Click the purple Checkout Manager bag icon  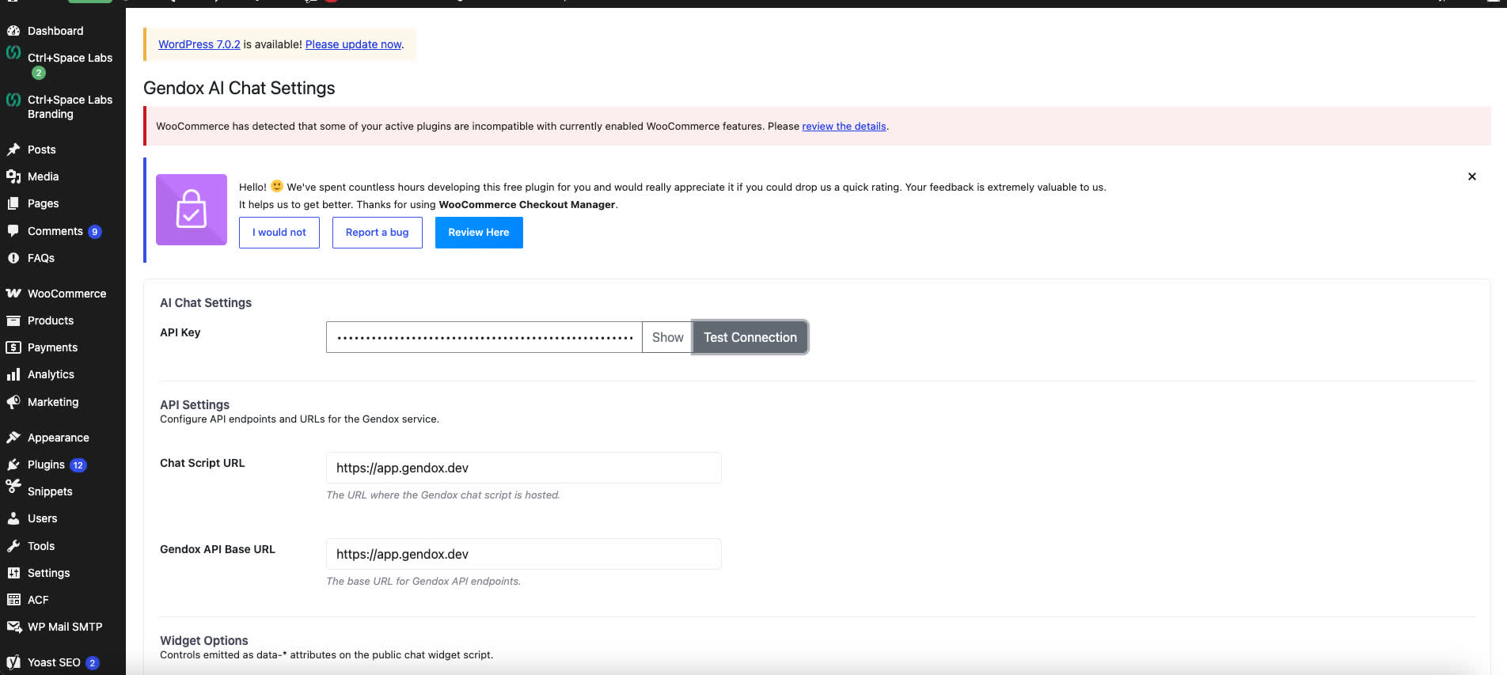pos(192,210)
